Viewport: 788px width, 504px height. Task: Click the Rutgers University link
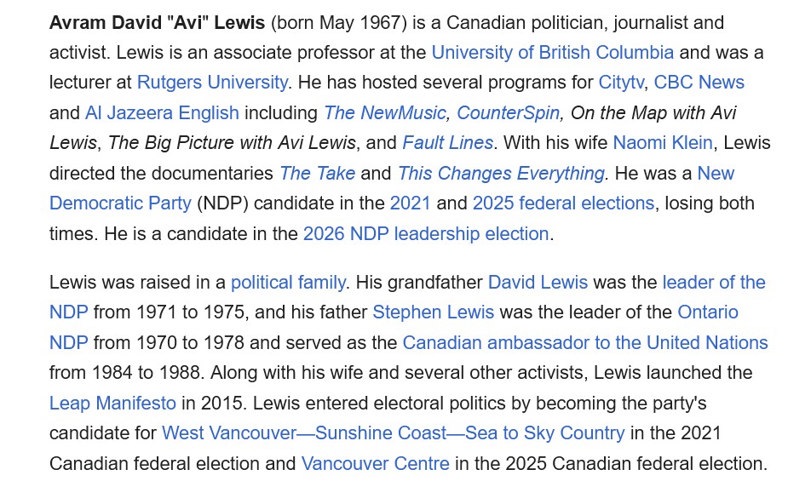click(x=212, y=83)
